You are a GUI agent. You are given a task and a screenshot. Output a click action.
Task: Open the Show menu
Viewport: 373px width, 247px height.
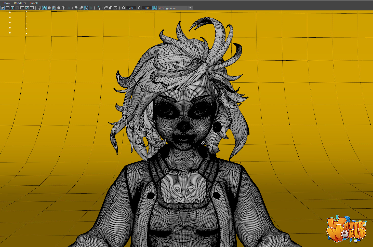click(x=6, y=3)
